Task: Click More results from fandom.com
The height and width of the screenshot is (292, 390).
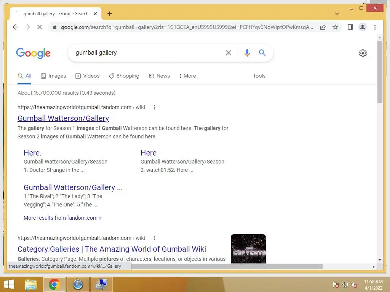Action: [62, 218]
